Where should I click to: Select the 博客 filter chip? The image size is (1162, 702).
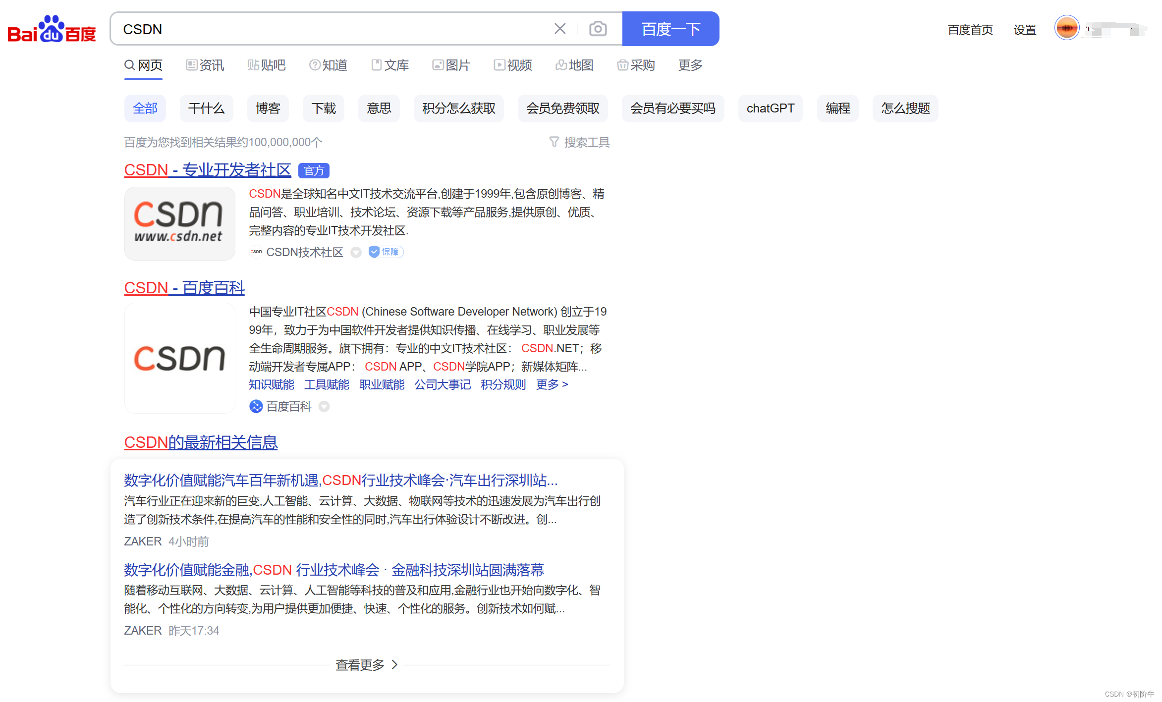268,108
